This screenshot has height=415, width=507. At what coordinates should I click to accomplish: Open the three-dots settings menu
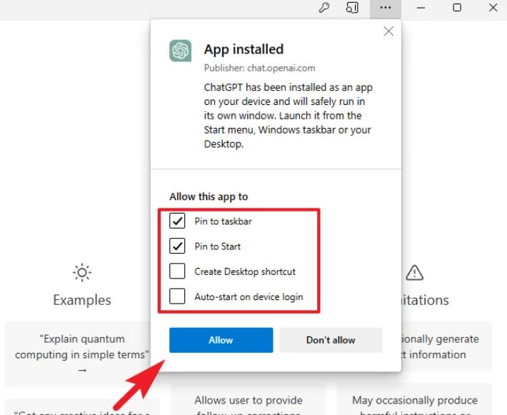coord(386,7)
